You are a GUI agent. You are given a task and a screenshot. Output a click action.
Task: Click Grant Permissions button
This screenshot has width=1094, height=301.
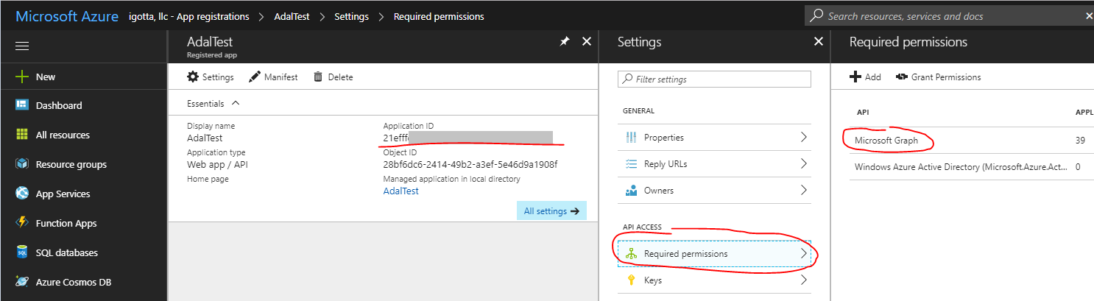(x=938, y=77)
